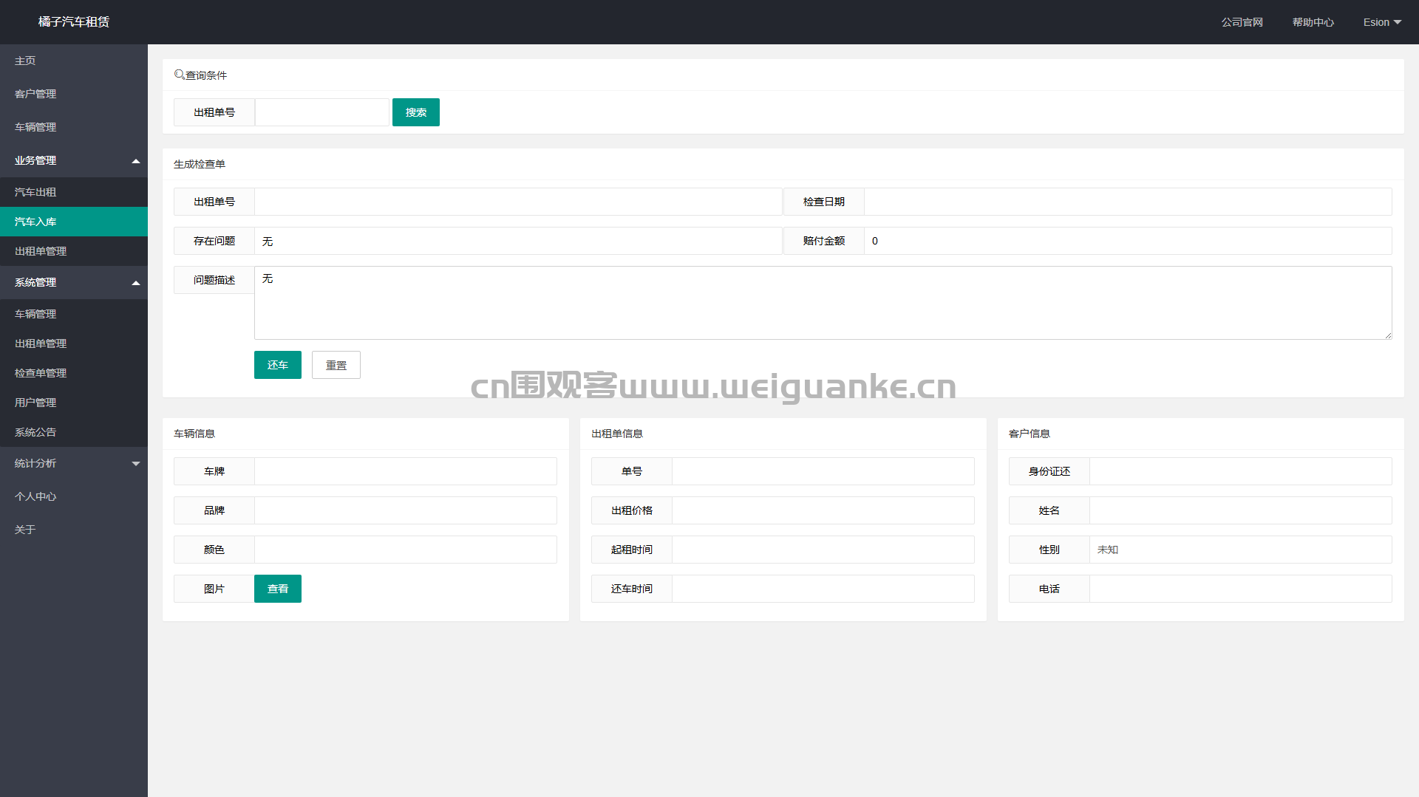Collapse the 系统管理 menu arrow
Viewport: 1419px width, 797px height.
[136, 283]
